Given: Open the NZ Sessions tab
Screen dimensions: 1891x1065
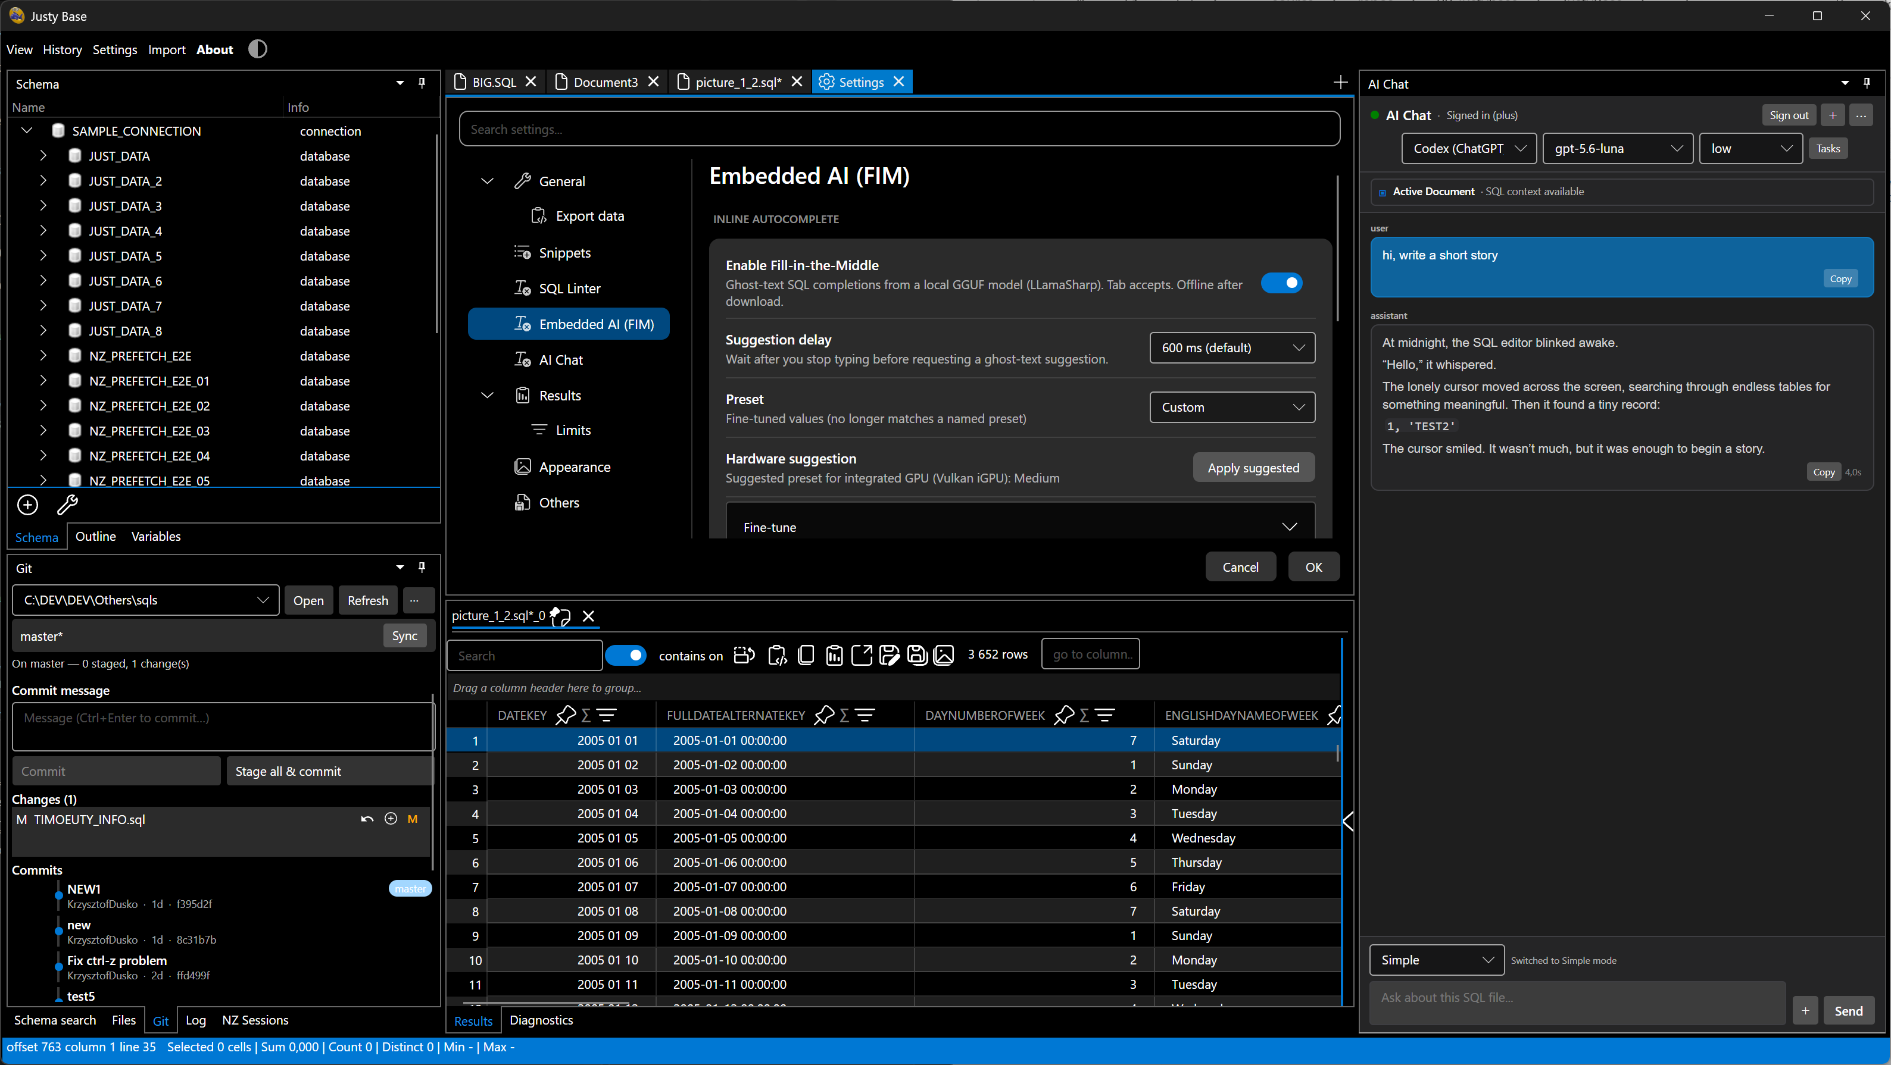Looking at the screenshot, I should [x=255, y=1020].
